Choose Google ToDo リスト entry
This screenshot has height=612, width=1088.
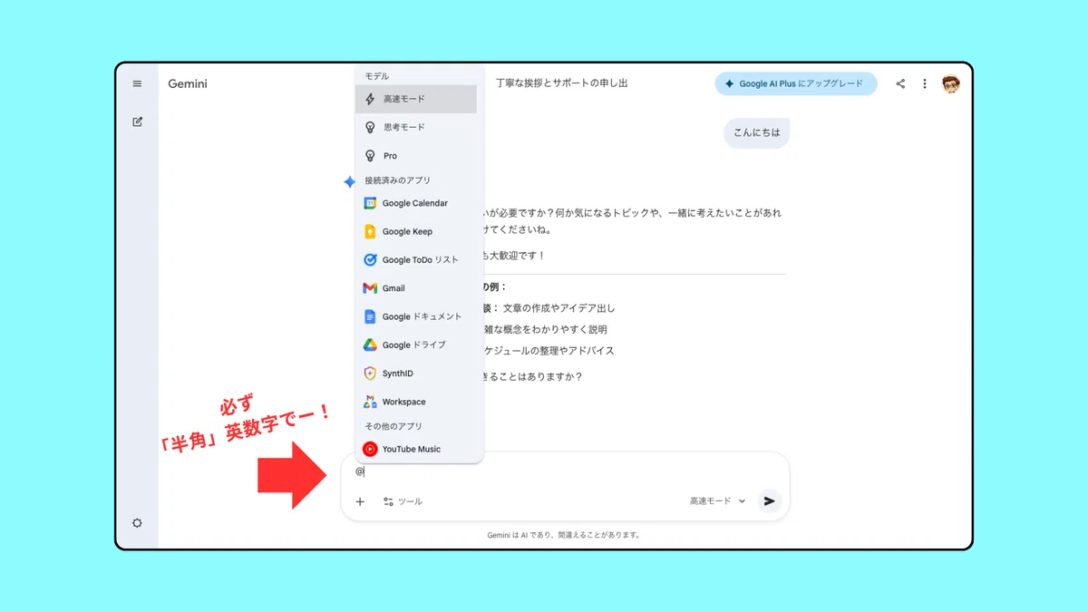(x=416, y=259)
